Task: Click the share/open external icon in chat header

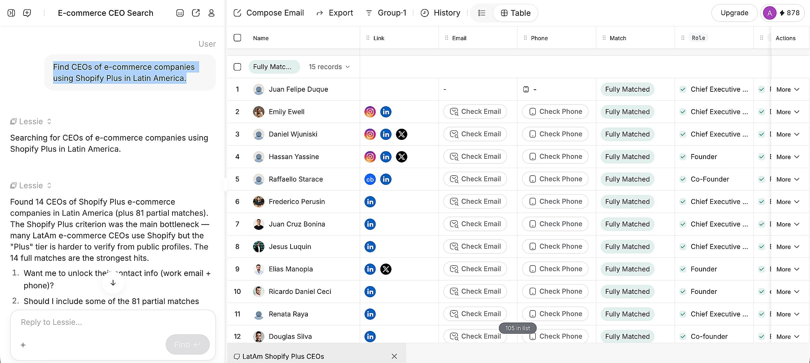Action: [196, 13]
